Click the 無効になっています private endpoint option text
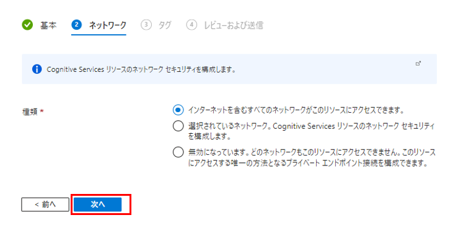471x246 pixels. pos(312,157)
